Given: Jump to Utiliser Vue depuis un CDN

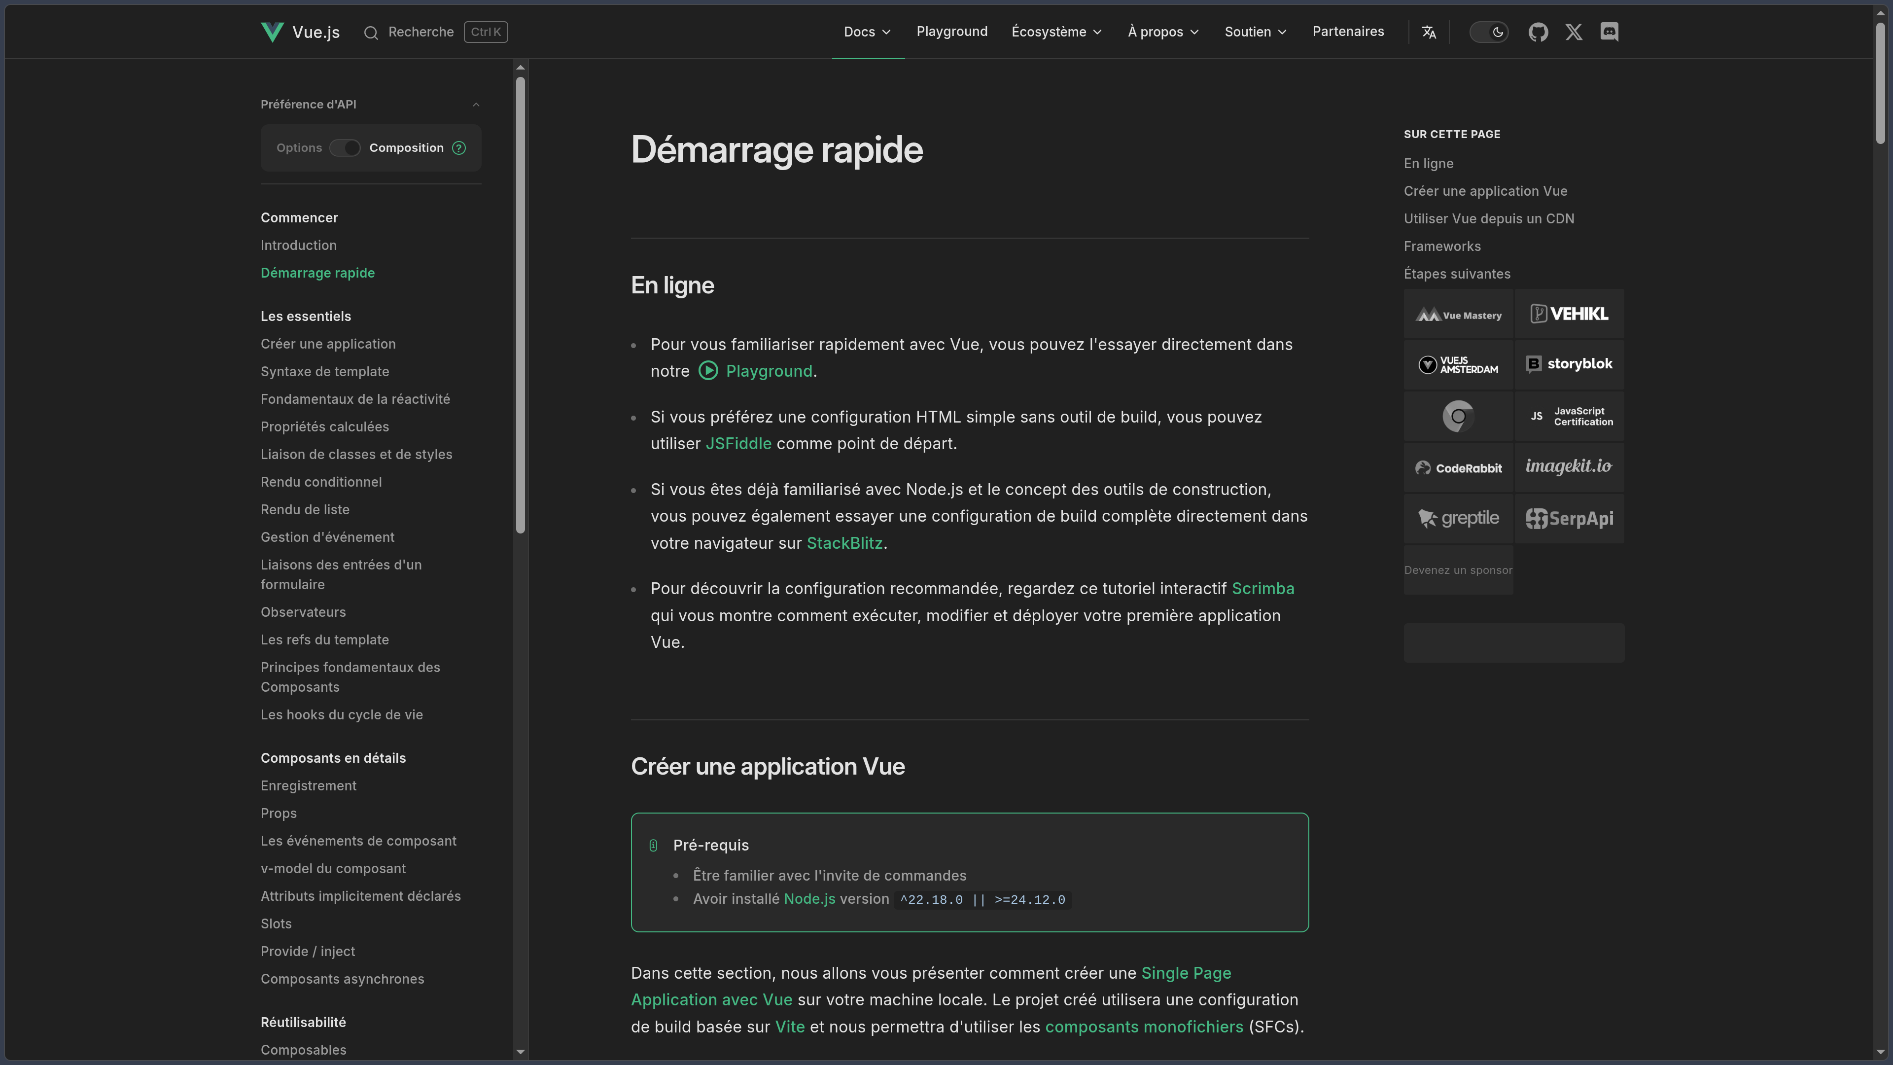Looking at the screenshot, I should pos(1489,218).
